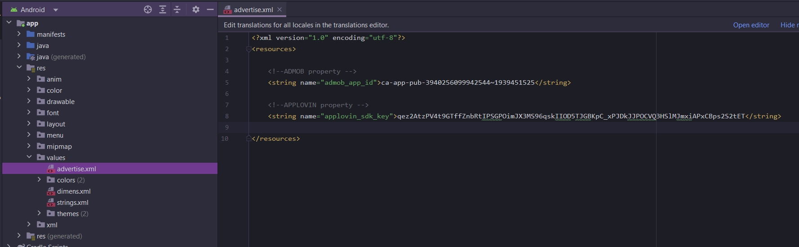Switch to the advertise.xml editor tab
Viewport: 799px width, 247px height.
coord(253,10)
